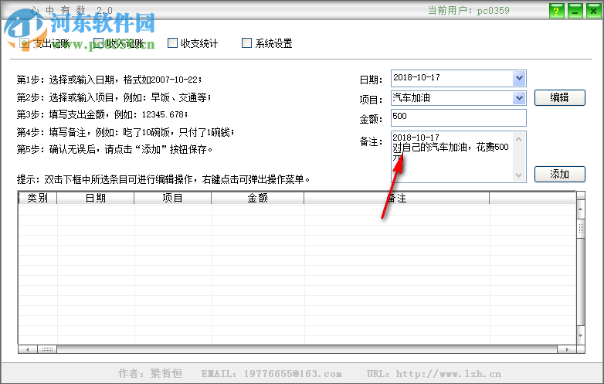Click the 添加 button to save
604x384 pixels.
click(559, 174)
